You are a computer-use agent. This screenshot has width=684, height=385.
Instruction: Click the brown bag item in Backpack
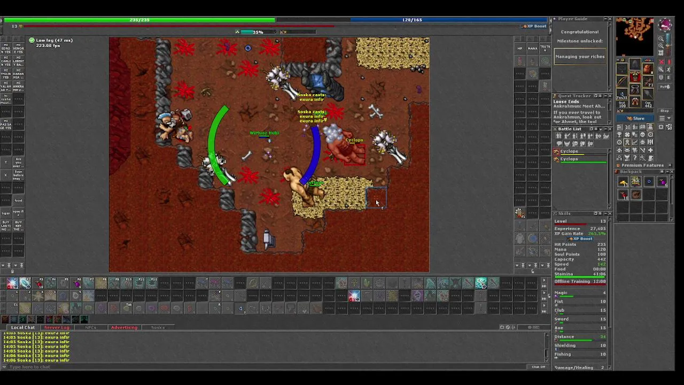click(636, 194)
